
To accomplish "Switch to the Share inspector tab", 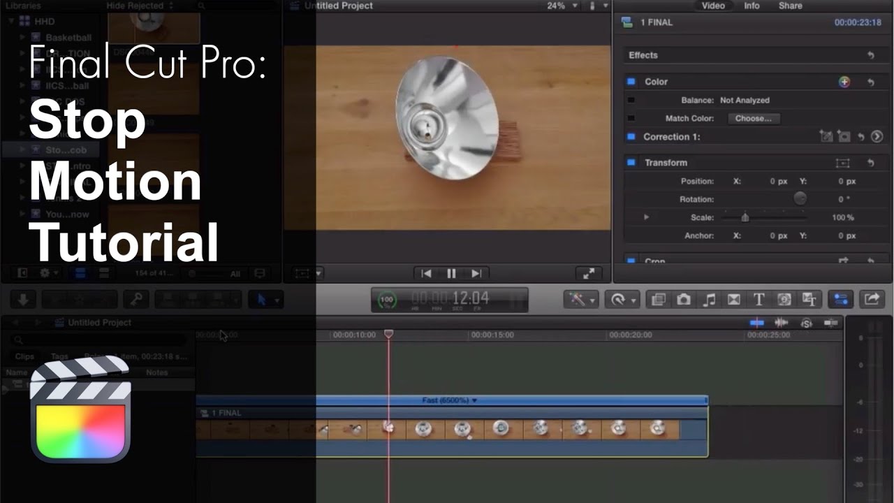I will 791,6.
